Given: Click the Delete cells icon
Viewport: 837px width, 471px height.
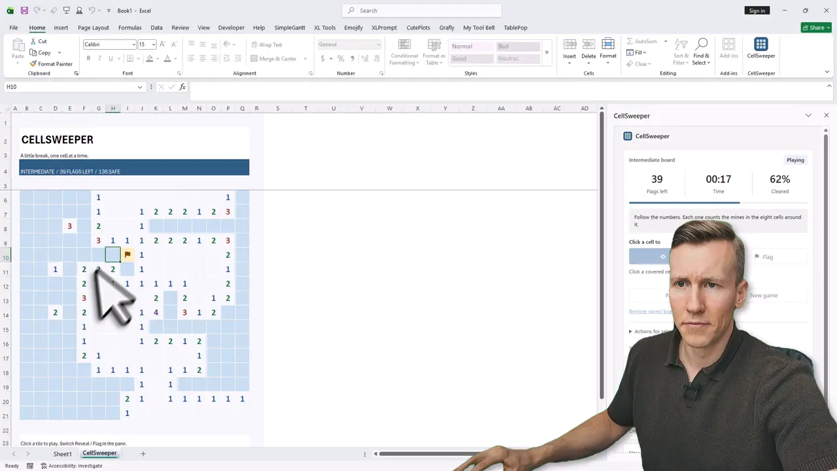Looking at the screenshot, I should click(589, 49).
